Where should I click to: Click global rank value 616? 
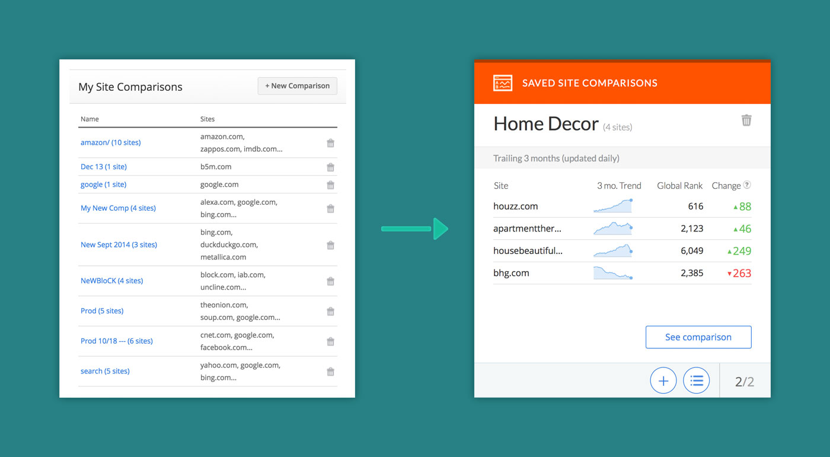(696, 207)
